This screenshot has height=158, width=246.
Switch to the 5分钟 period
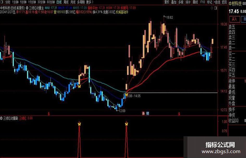coord(23,2)
